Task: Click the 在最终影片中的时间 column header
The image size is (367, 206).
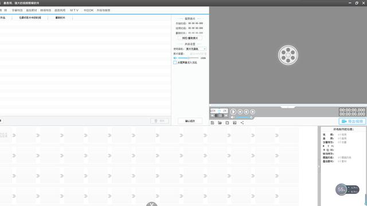Action: coord(30,18)
